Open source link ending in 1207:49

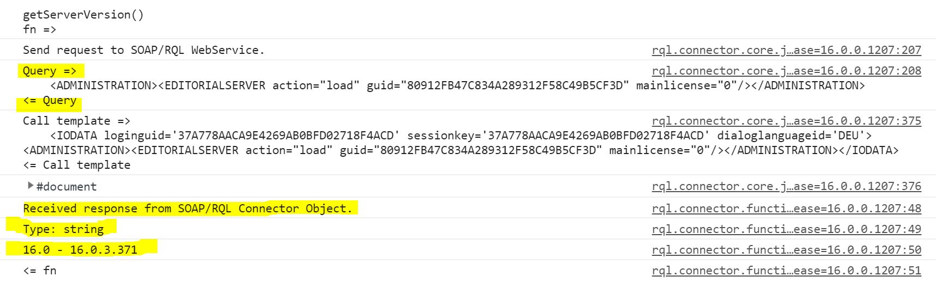click(x=786, y=229)
